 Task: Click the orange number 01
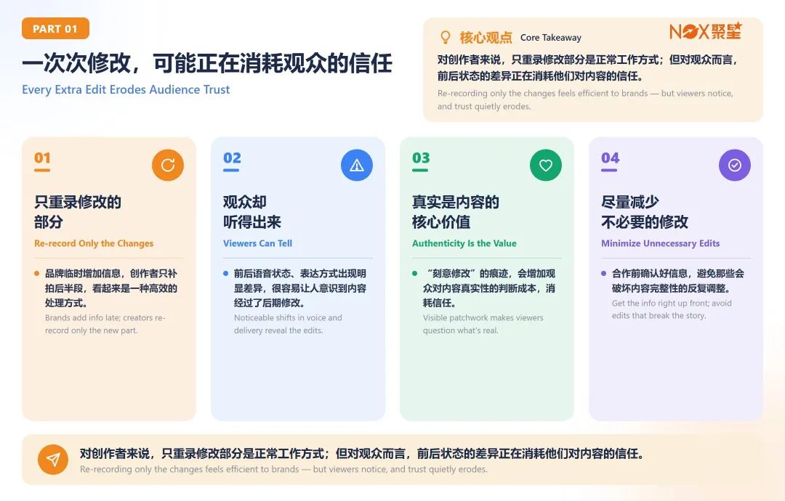point(42,158)
